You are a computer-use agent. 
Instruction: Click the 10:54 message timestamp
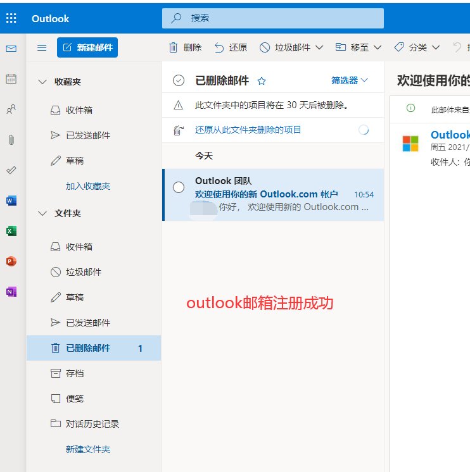[364, 194]
